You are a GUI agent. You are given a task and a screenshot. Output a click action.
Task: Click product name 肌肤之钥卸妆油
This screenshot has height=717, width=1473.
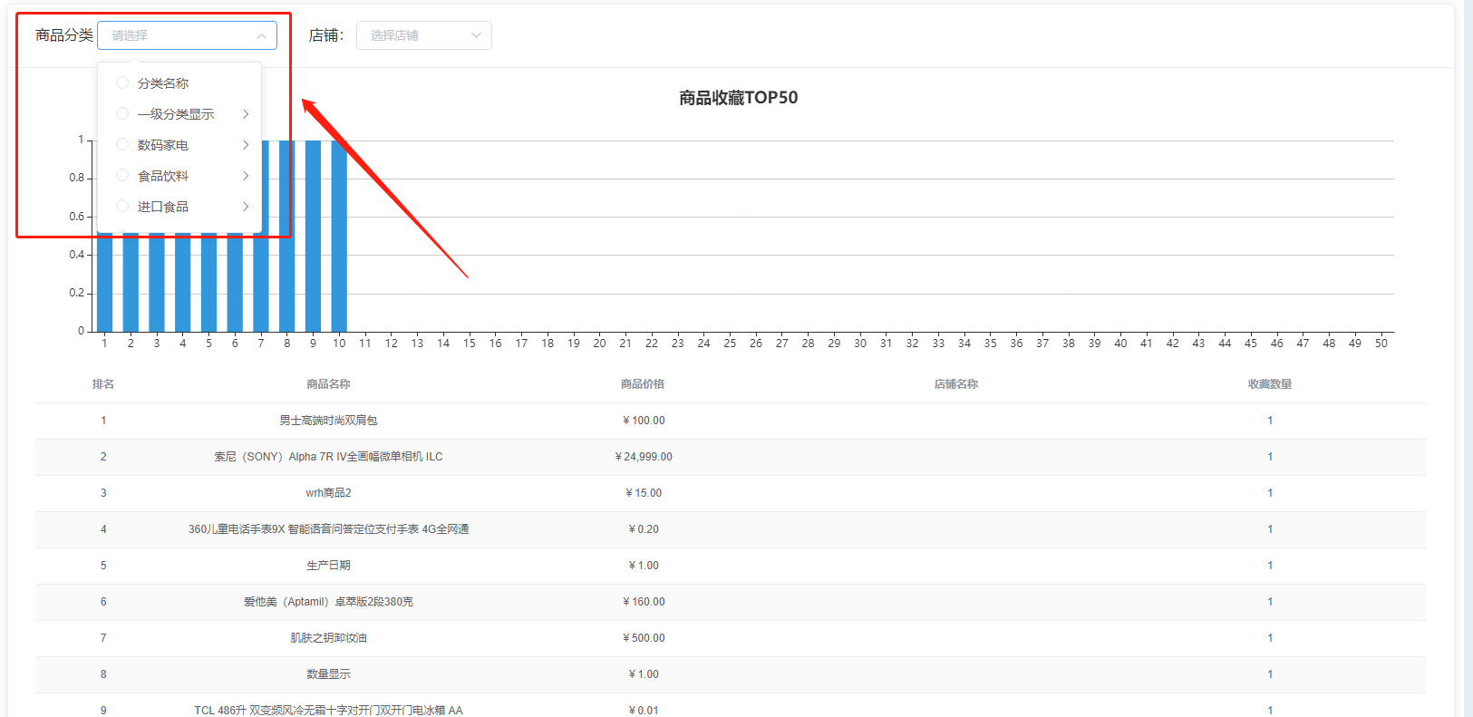click(328, 638)
